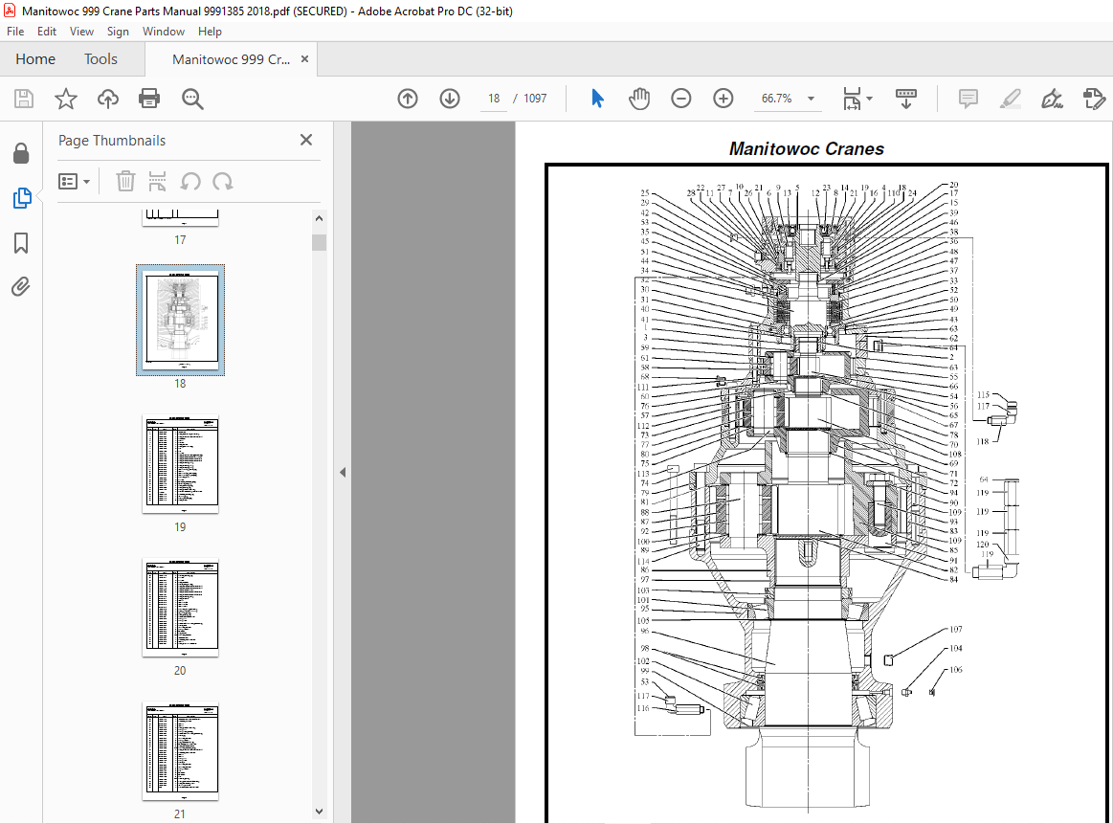Go to previous page arrow
The width and height of the screenshot is (1113, 824).
pos(408,99)
